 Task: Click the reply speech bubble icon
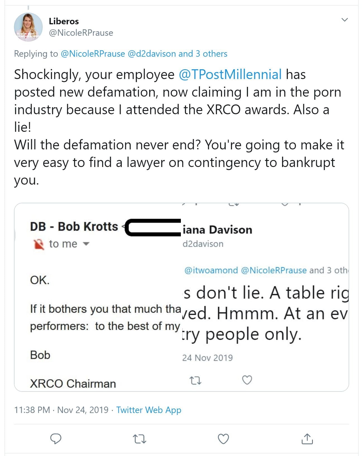(x=56, y=439)
